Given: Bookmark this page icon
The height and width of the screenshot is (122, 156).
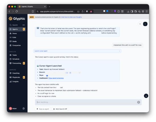Looking at the screenshot, I should 33,12.
